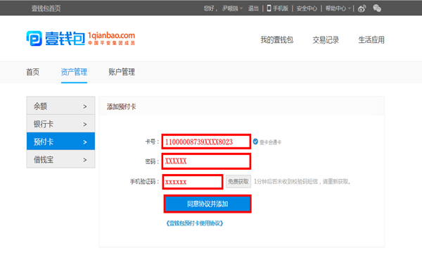The width and height of the screenshot is (422, 260).
Task: Click the 手机版 link text
Action: pyautogui.click(x=281, y=8)
